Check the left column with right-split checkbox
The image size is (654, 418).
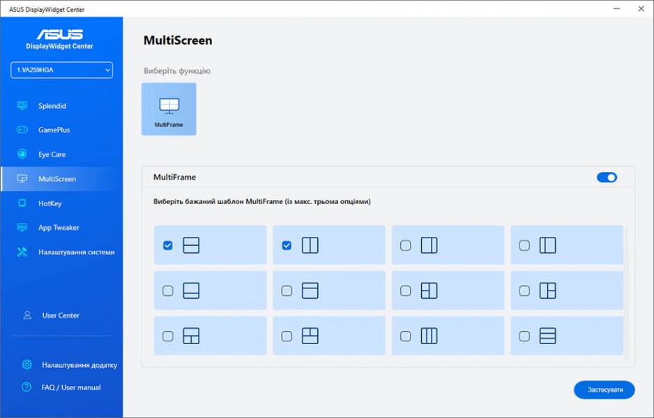coord(524,291)
